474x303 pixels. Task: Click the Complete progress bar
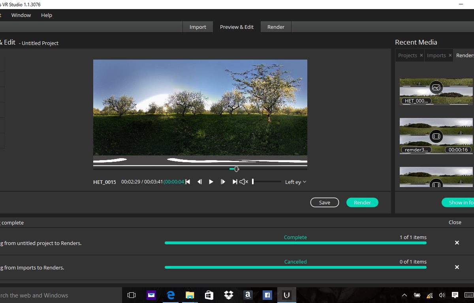click(x=295, y=243)
